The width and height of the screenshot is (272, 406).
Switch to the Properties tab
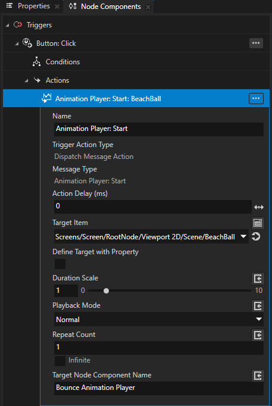[x=34, y=6]
